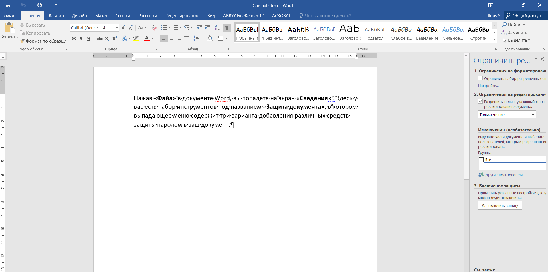Click the Sort text icon

tap(217, 28)
